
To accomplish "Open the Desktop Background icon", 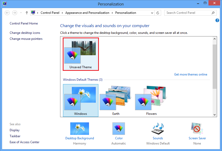I will click(80, 129).
